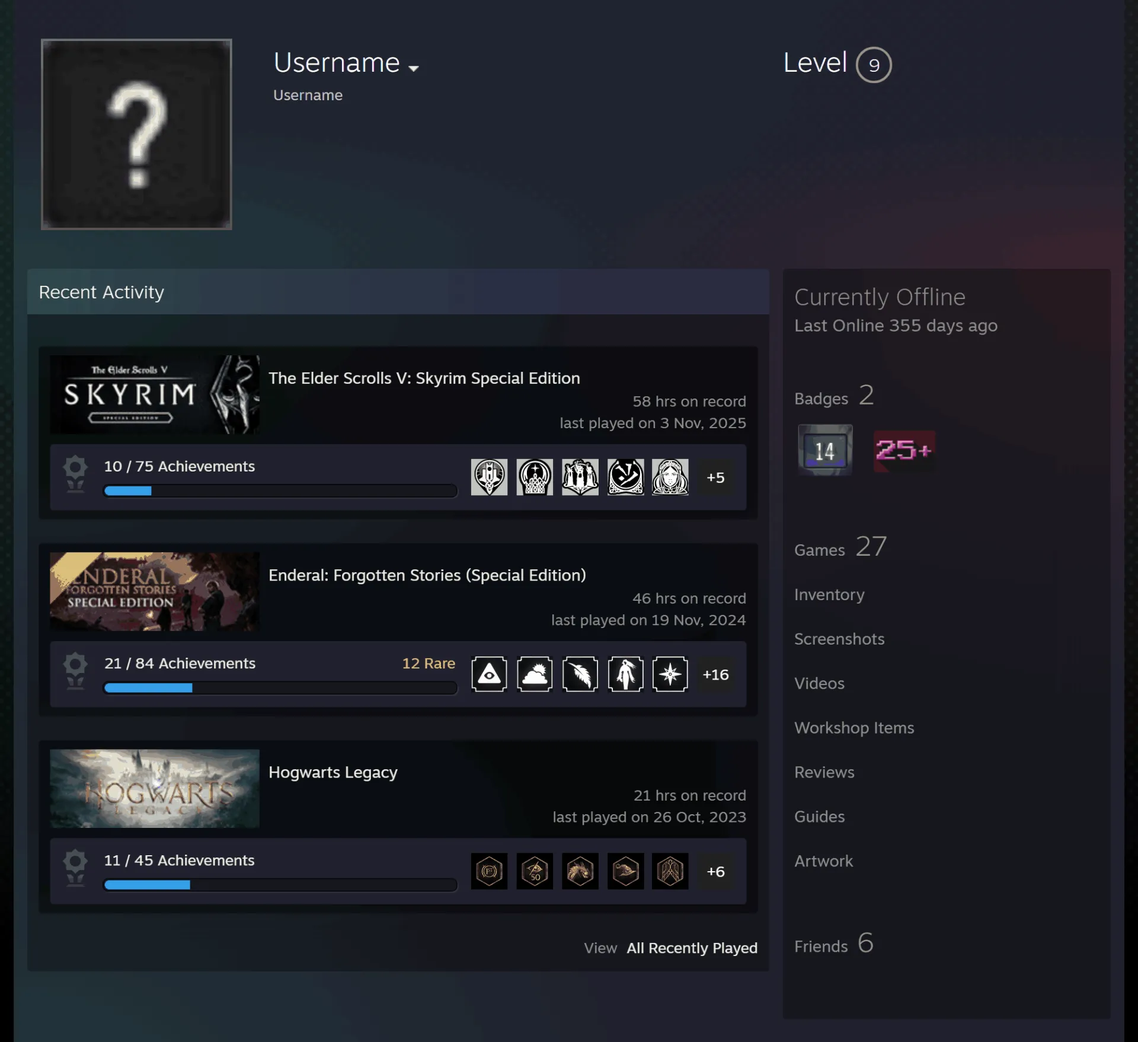Open The Elder Scrolls V: Skyrim Special Edition title link
Viewport: 1138px width, 1042px height.
point(424,378)
